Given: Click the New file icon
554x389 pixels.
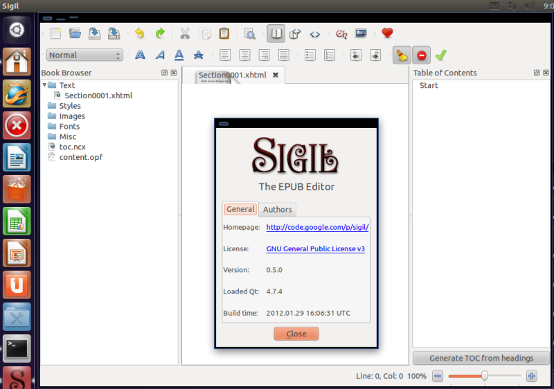Looking at the screenshot, I should (x=55, y=33).
